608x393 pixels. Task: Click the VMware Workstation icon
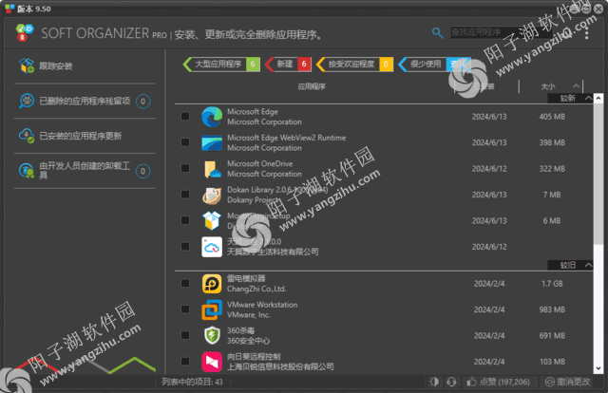[212, 309]
